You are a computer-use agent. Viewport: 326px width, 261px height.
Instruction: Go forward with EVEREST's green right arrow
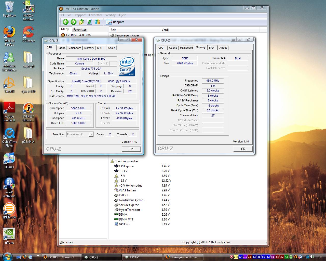(74, 22)
